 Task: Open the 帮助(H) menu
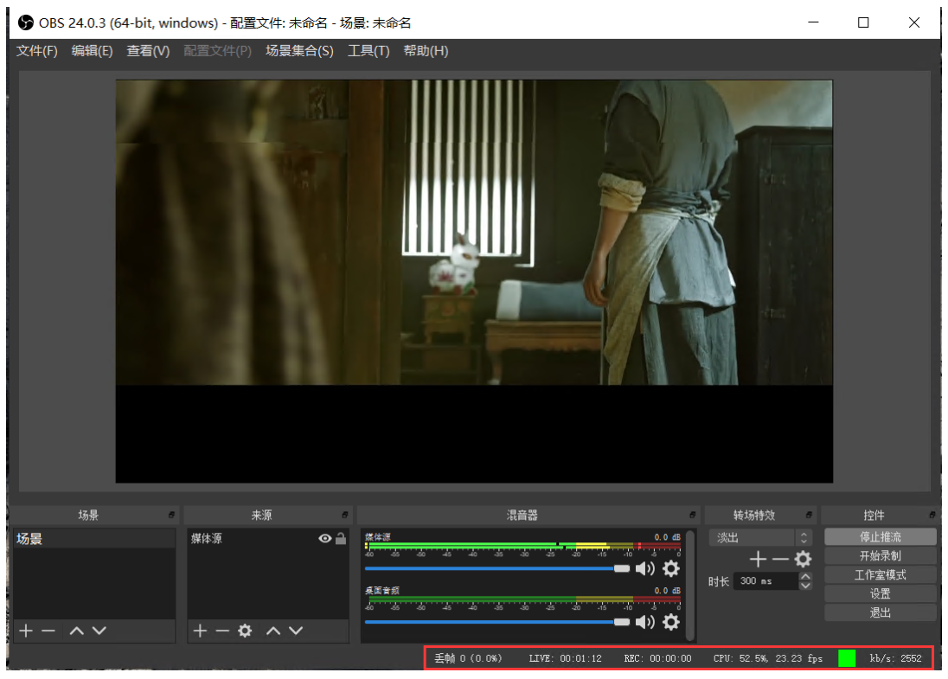[426, 51]
